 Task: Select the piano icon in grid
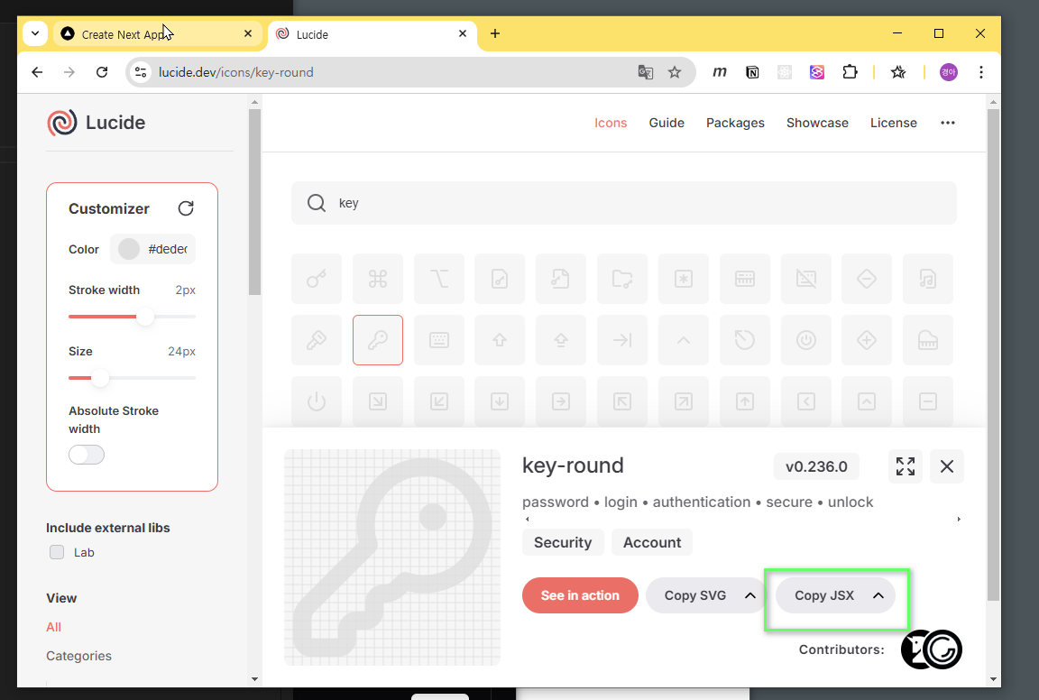tap(928, 340)
